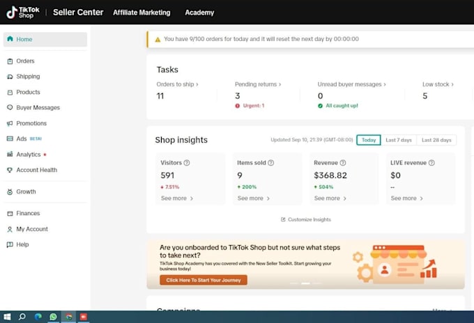The image size is (474, 323).
Task: Click the Finances wallet icon
Action: (x=10, y=214)
